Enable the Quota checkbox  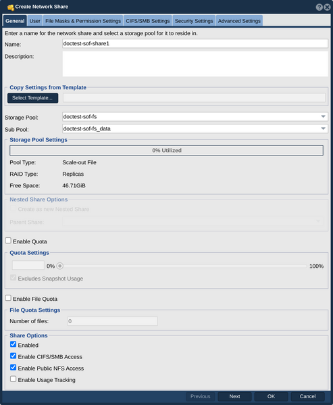(8, 241)
